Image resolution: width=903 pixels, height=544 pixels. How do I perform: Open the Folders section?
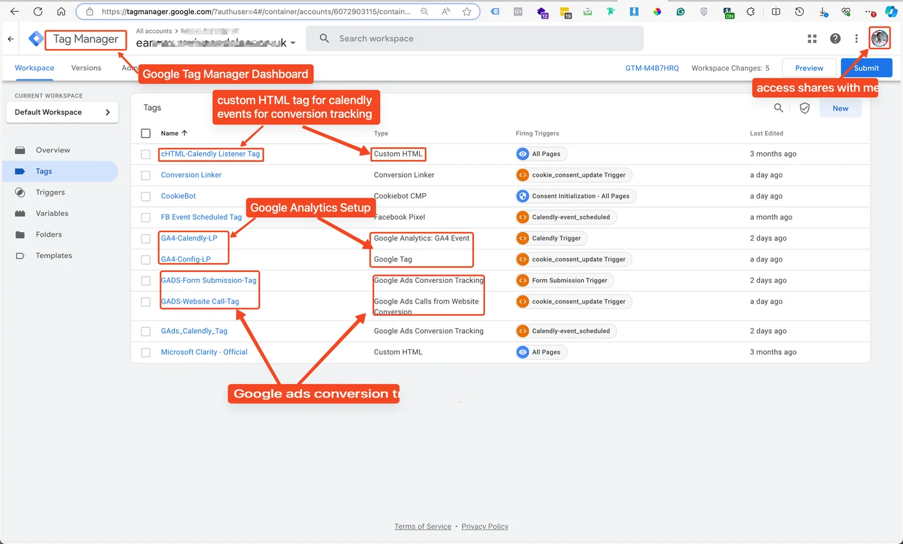click(47, 234)
